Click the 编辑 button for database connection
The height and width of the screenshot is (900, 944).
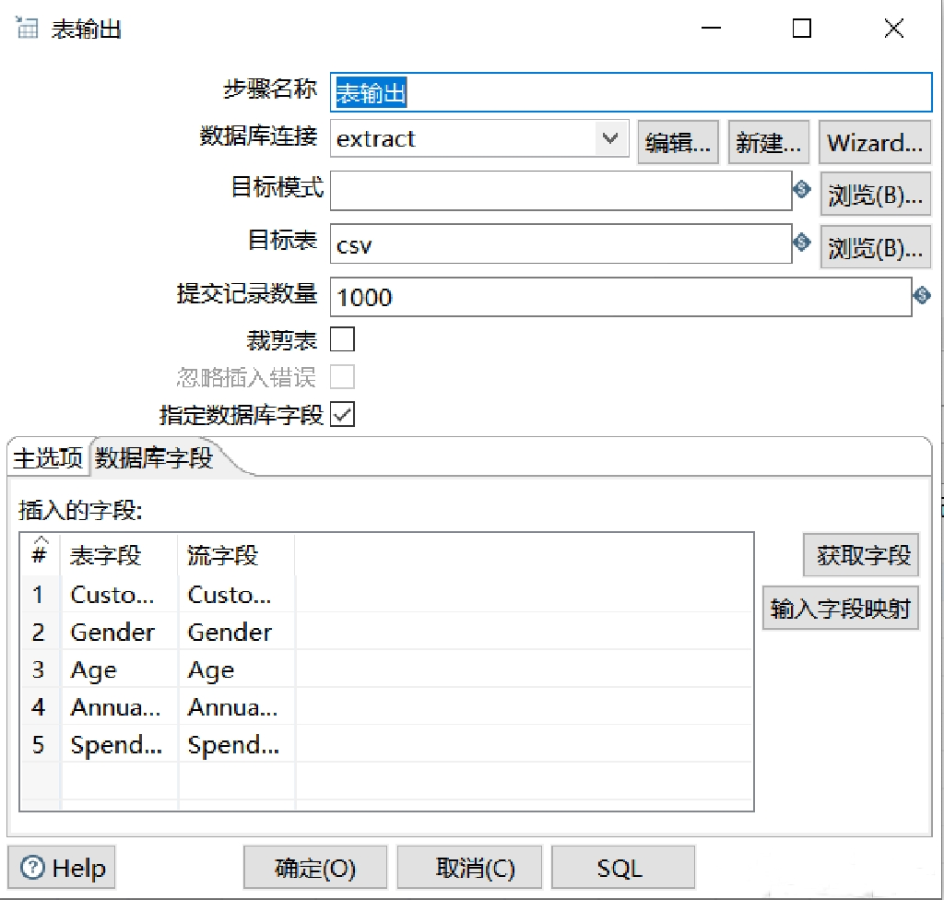tap(678, 142)
